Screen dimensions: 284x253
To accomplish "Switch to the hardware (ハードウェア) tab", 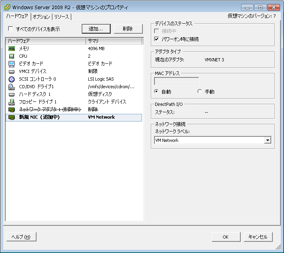I will [17, 16].
